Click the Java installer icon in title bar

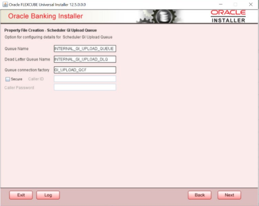click(5, 5)
